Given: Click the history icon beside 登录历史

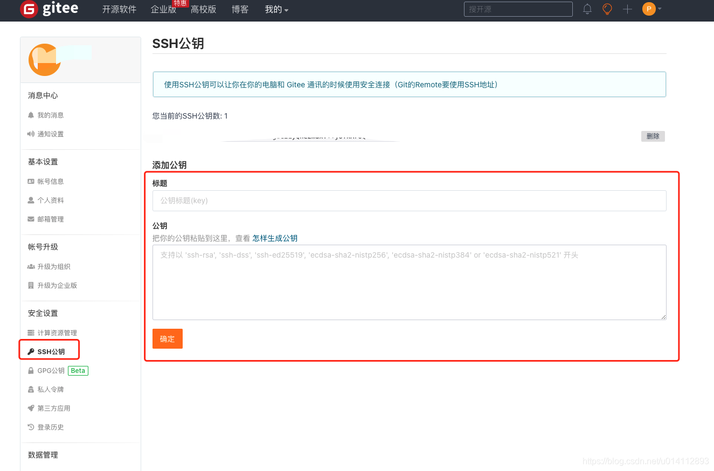Looking at the screenshot, I should pos(31,427).
